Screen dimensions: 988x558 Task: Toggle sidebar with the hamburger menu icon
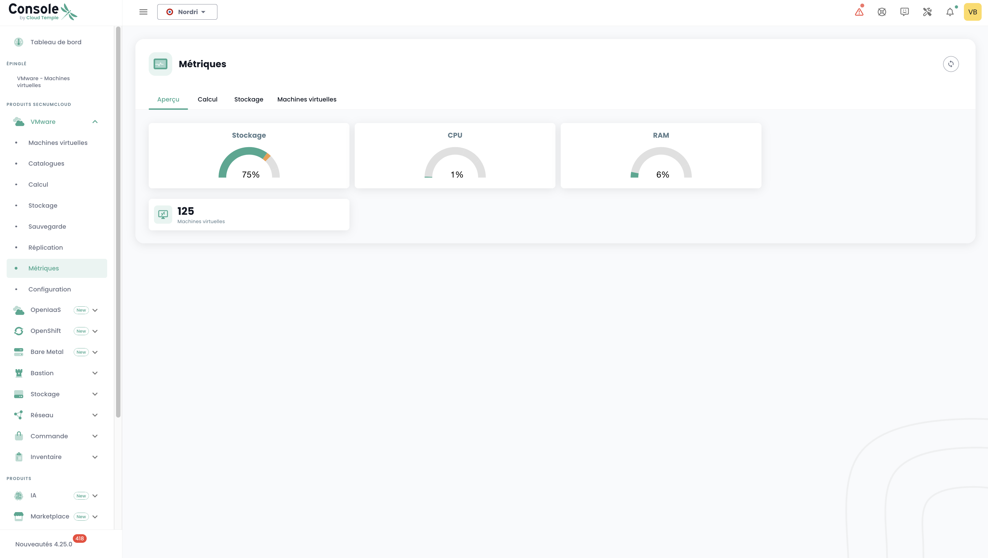pyautogui.click(x=143, y=12)
